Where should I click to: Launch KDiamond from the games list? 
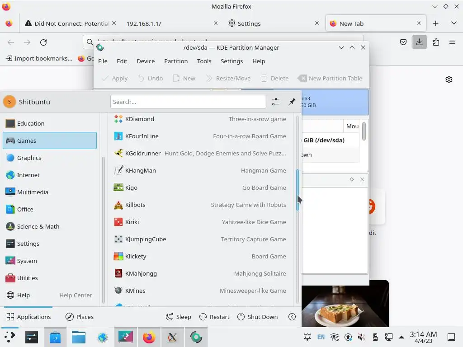200,119
